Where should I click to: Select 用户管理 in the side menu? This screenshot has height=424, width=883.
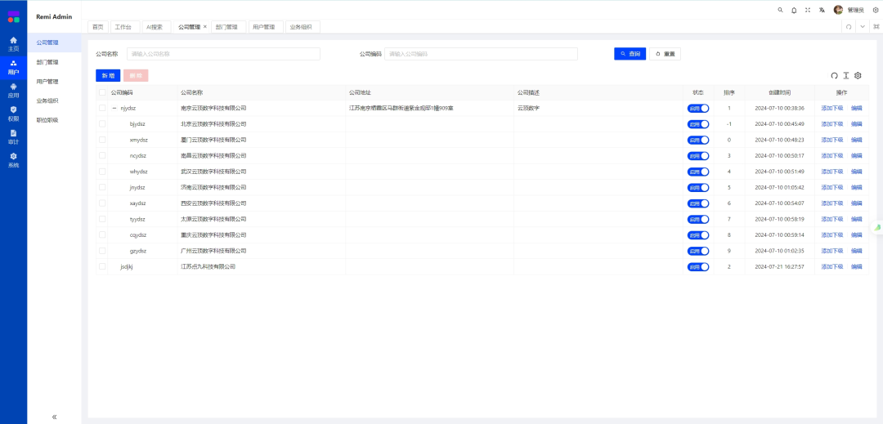coord(47,82)
